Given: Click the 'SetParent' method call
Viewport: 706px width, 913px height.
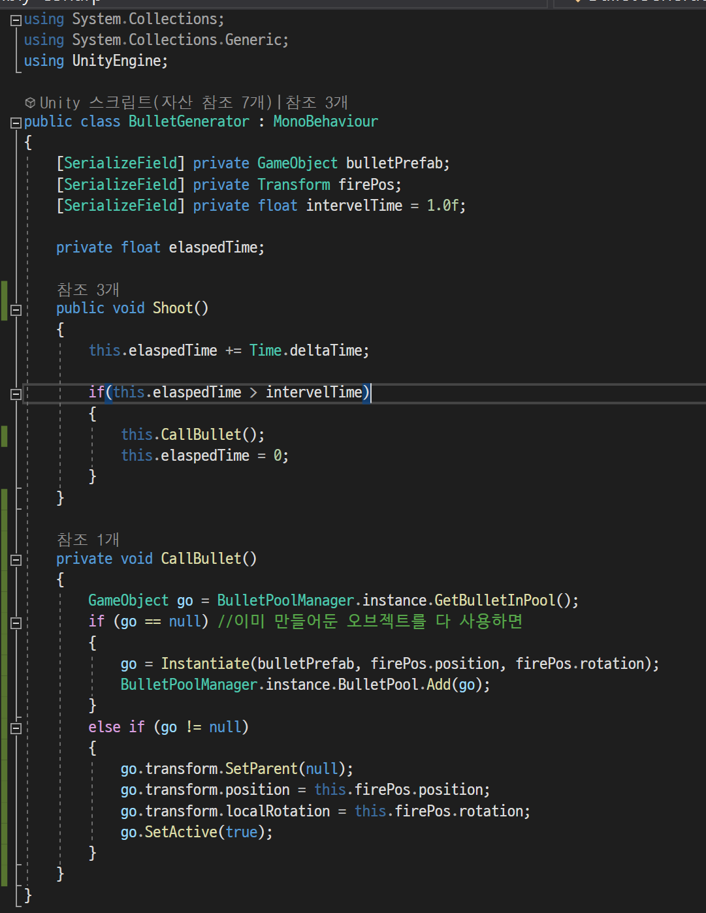Looking at the screenshot, I should point(261,769).
